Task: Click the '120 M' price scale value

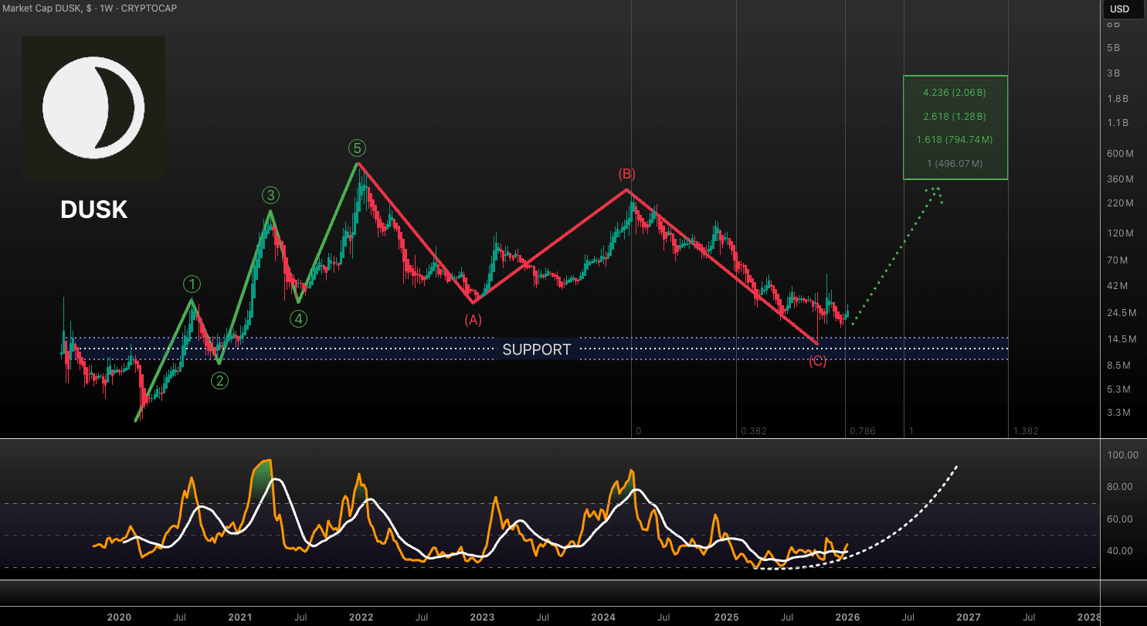Action: coord(1118,233)
